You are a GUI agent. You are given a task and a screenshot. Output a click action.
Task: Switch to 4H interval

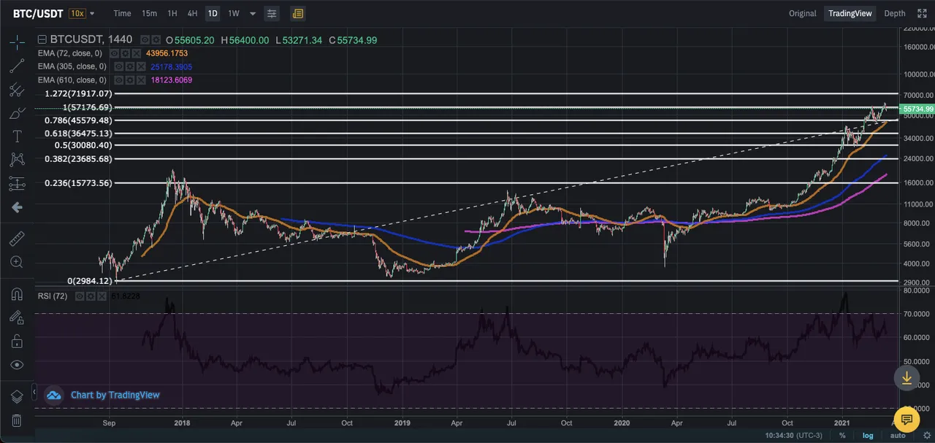point(192,13)
